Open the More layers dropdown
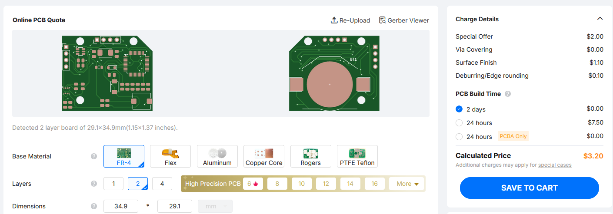 (407, 184)
